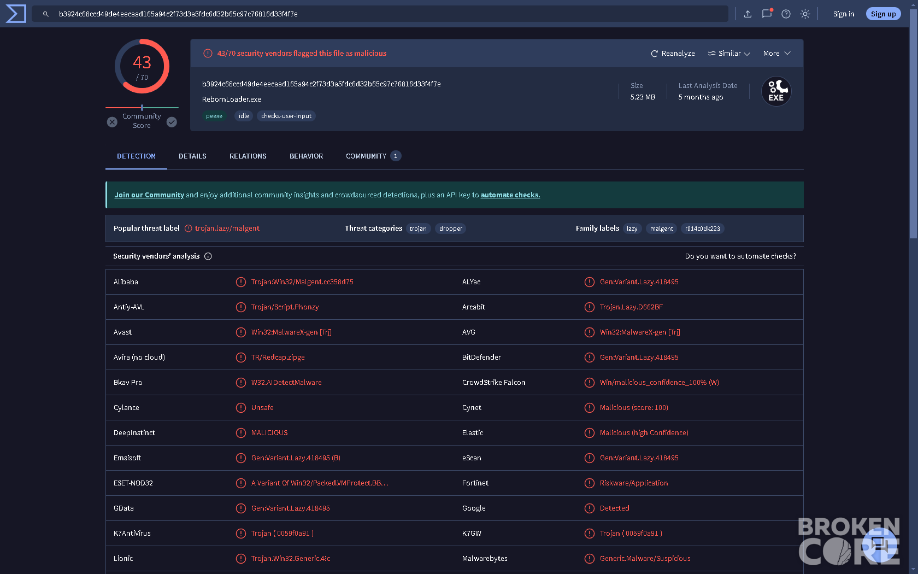
Task: Click the checks-user-input tag
Action: [x=286, y=116]
